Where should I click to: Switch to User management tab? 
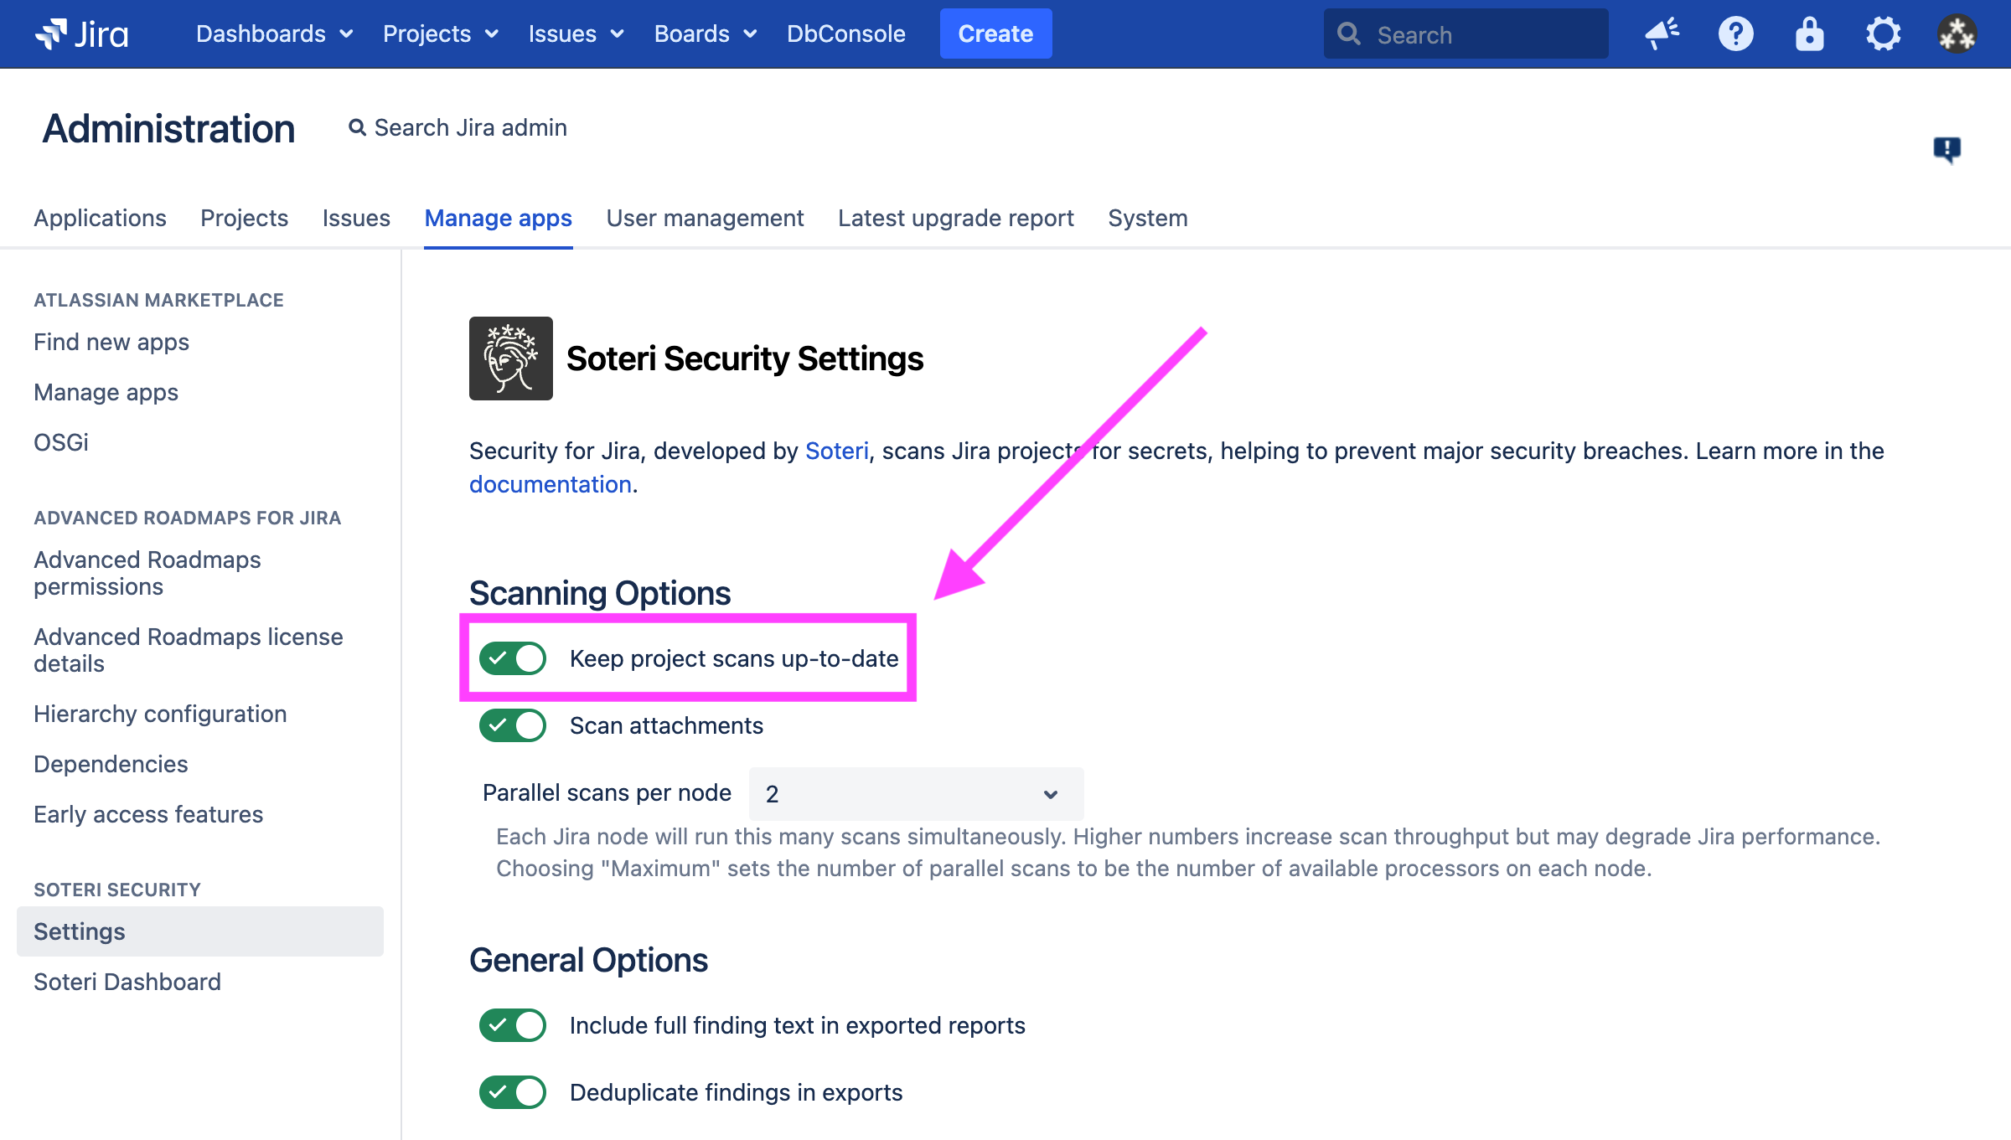pyautogui.click(x=706, y=218)
